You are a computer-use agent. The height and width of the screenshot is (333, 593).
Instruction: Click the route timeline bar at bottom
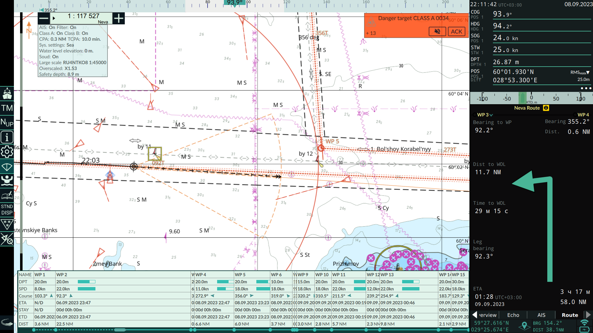point(243,330)
